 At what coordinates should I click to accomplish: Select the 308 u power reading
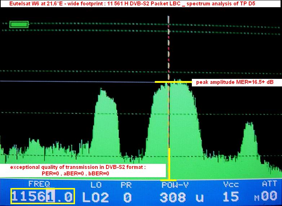point(179,197)
